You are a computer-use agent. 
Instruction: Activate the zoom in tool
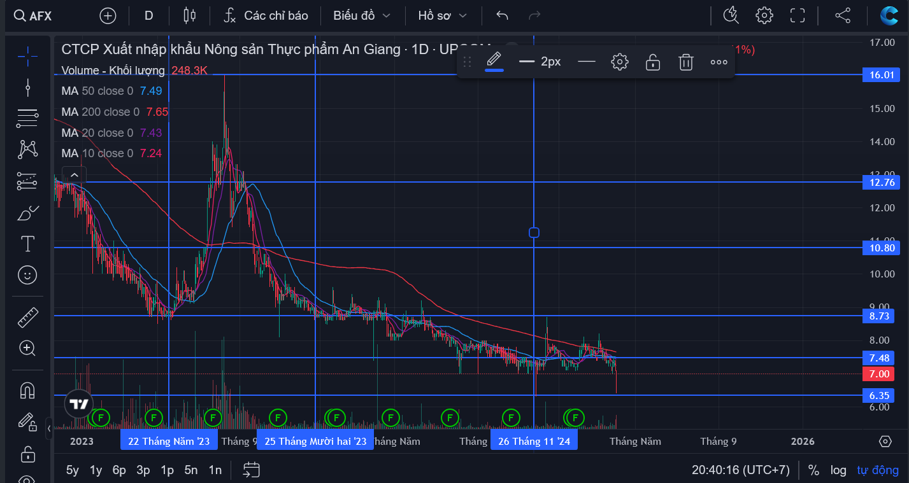point(27,348)
